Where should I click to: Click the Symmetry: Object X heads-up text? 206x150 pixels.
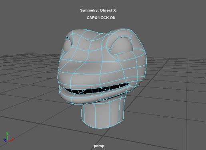(98, 10)
